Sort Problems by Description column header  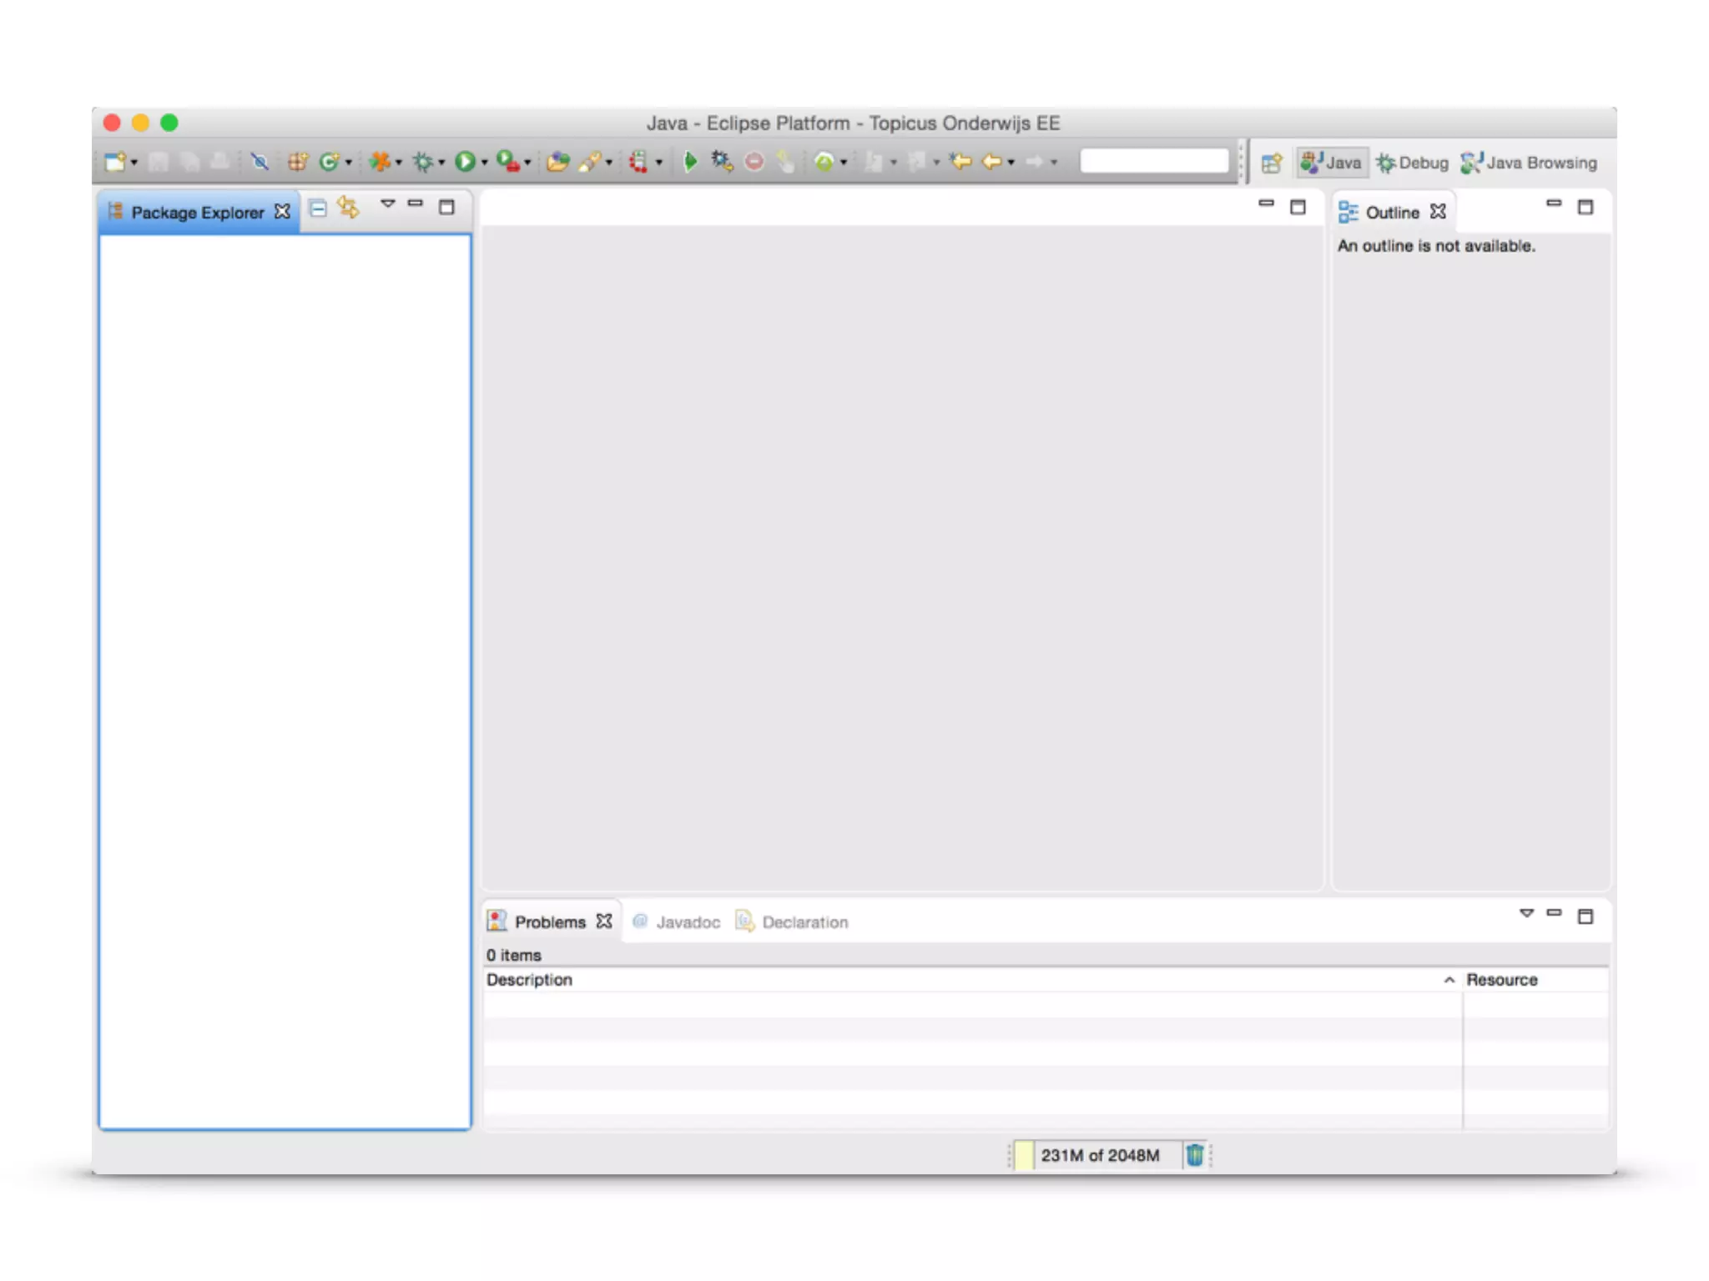(x=530, y=980)
